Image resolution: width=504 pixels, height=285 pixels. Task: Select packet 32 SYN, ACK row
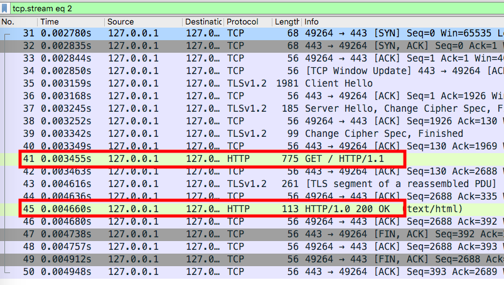tap(252, 46)
